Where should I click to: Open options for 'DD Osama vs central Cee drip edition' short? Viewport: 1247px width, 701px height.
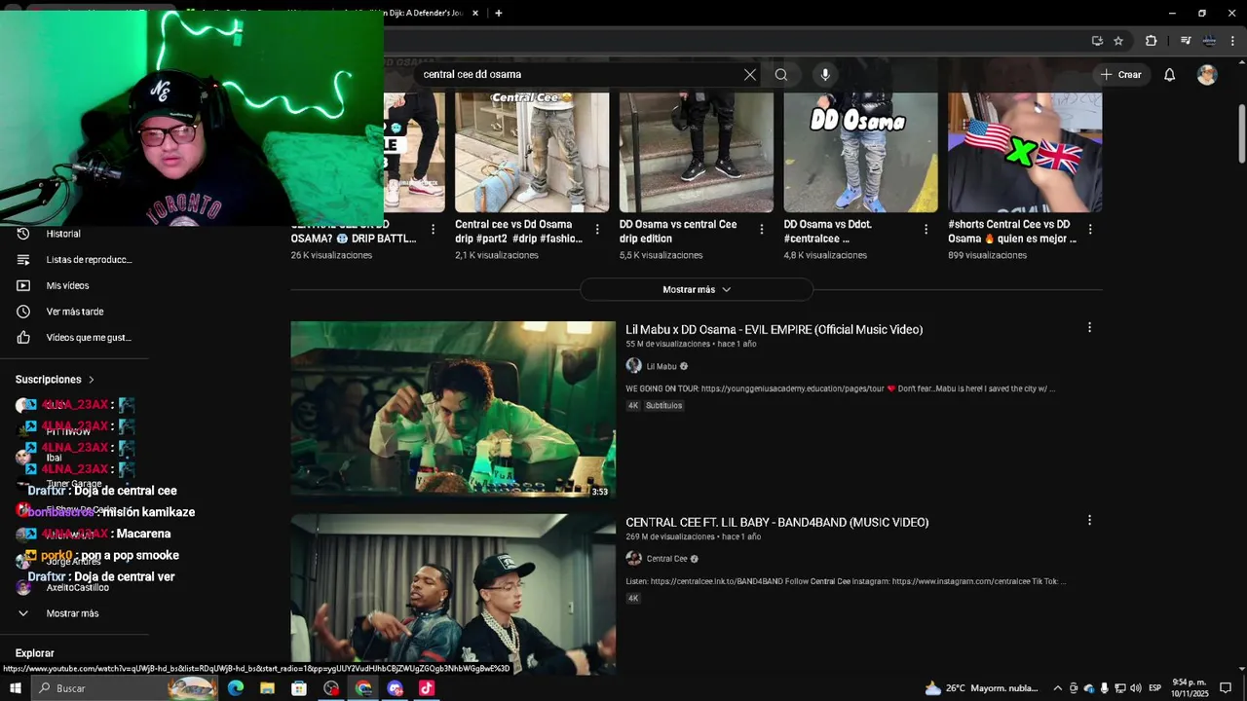pos(762,230)
